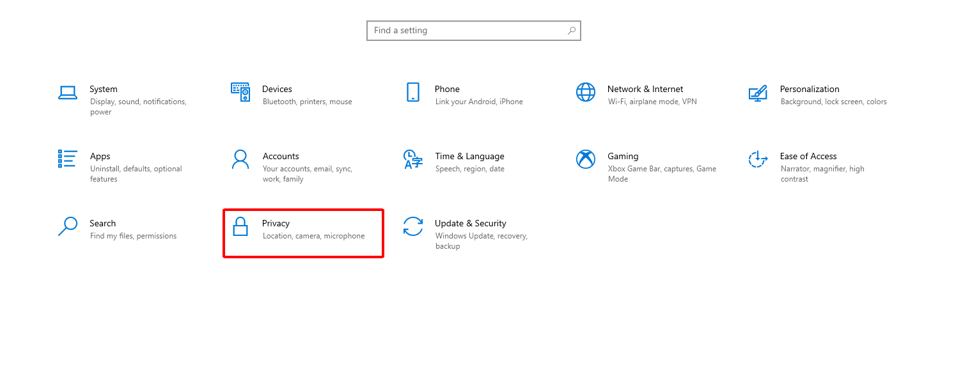This screenshot has height=374, width=956.
Task: Open Phone settings title
Action: click(x=447, y=89)
